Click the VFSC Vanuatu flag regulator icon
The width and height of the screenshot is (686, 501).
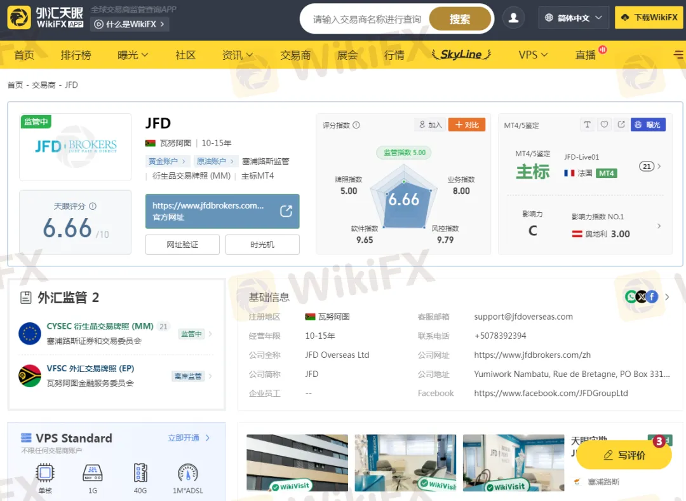click(30, 375)
